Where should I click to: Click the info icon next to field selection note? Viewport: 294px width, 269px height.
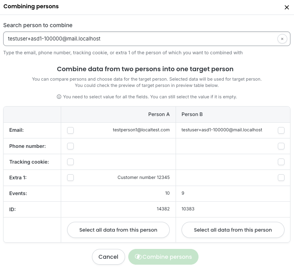pos(59,97)
